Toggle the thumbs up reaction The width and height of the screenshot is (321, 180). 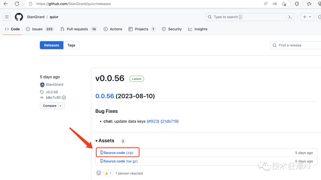[x=108, y=173]
